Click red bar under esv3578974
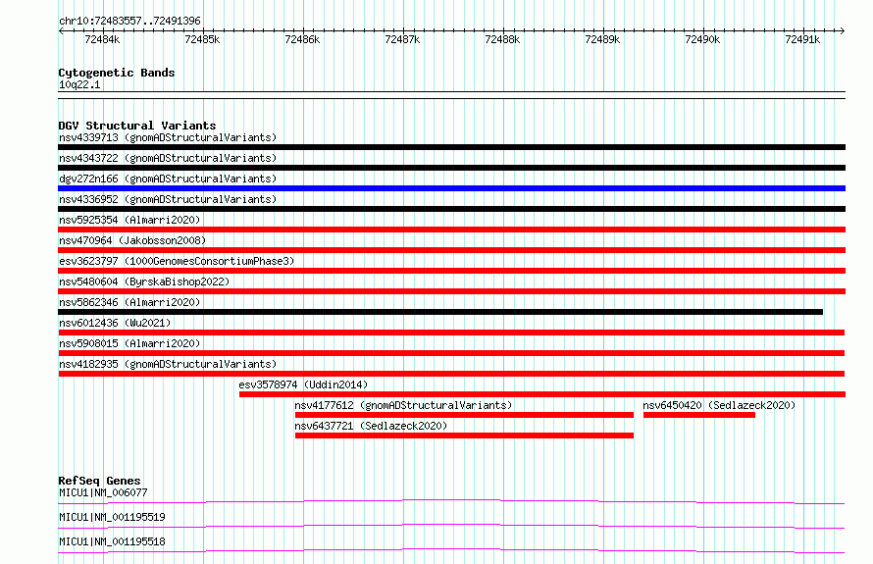The width and height of the screenshot is (873, 564). [x=542, y=394]
